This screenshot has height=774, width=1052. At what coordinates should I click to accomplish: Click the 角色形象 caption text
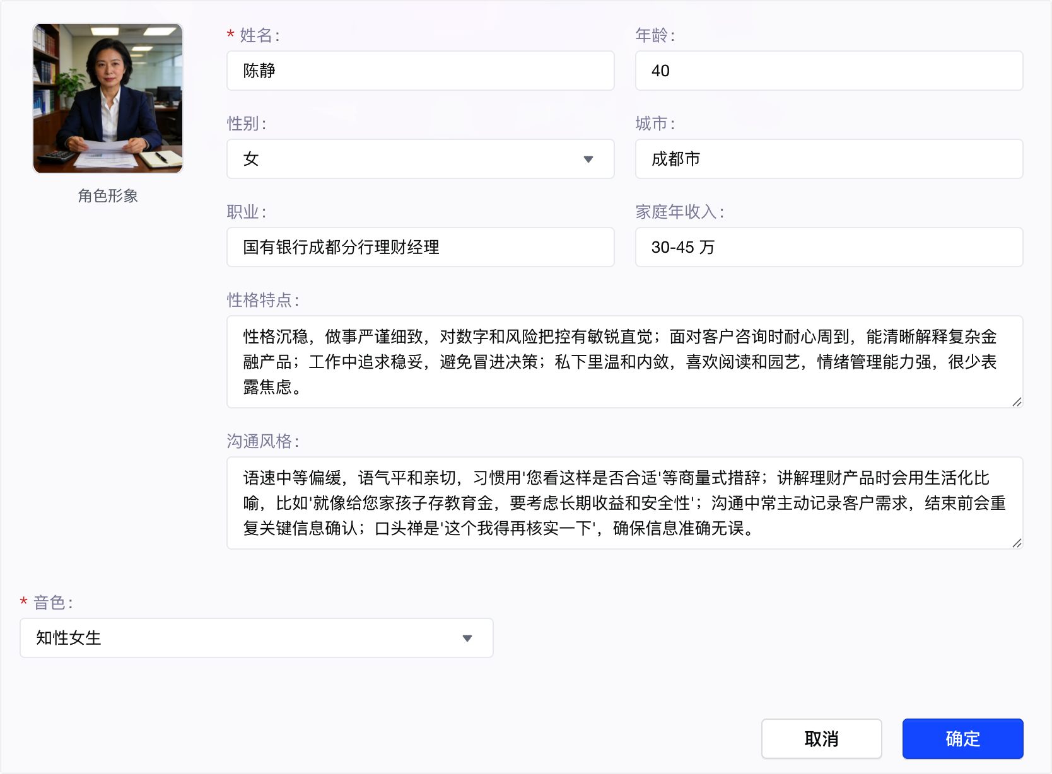tap(108, 196)
